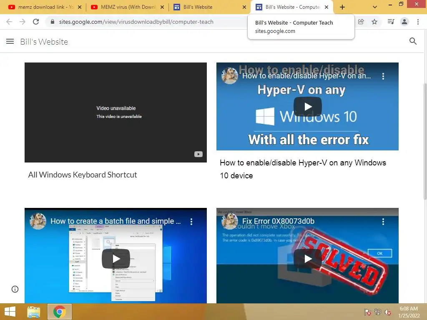Viewport: 427px width, 320px height.
Task: Go forward with the browser forward arrow
Action: [23, 22]
